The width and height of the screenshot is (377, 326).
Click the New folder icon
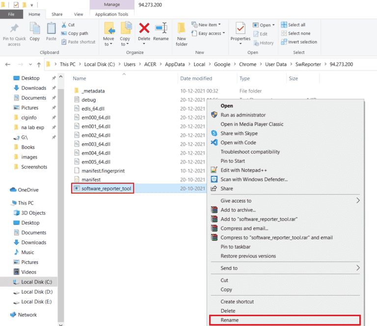click(x=181, y=28)
